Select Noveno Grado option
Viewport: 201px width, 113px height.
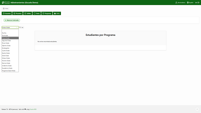[x=10, y=61]
